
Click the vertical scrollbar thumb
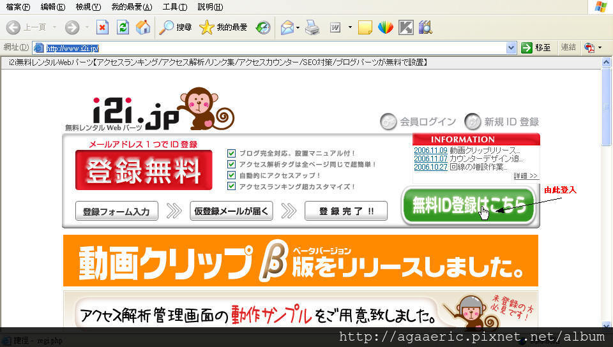[606, 106]
